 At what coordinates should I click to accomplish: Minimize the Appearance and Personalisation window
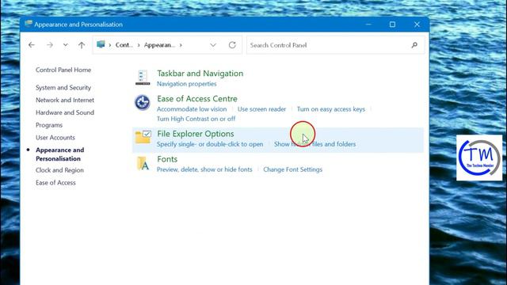click(368, 25)
